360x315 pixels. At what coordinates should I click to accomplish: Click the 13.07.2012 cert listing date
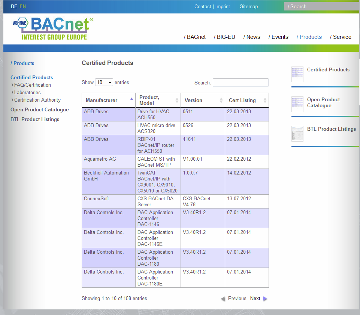(239, 199)
